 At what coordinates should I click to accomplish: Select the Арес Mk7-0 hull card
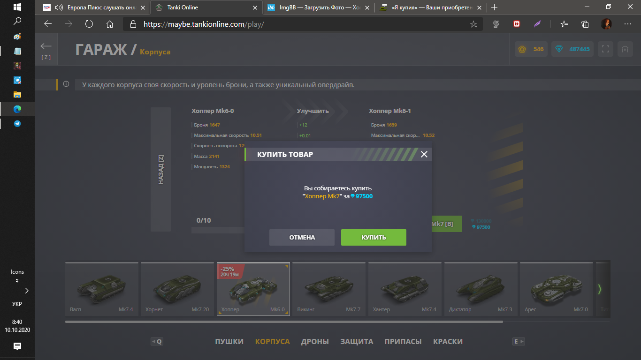pyautogui.click(x=557, y=289)
